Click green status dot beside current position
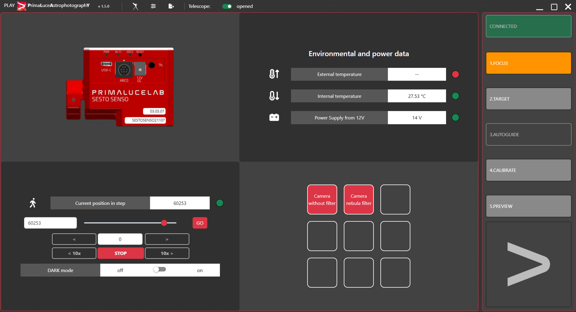Screen dimensions: 576x312 [220, 203]
